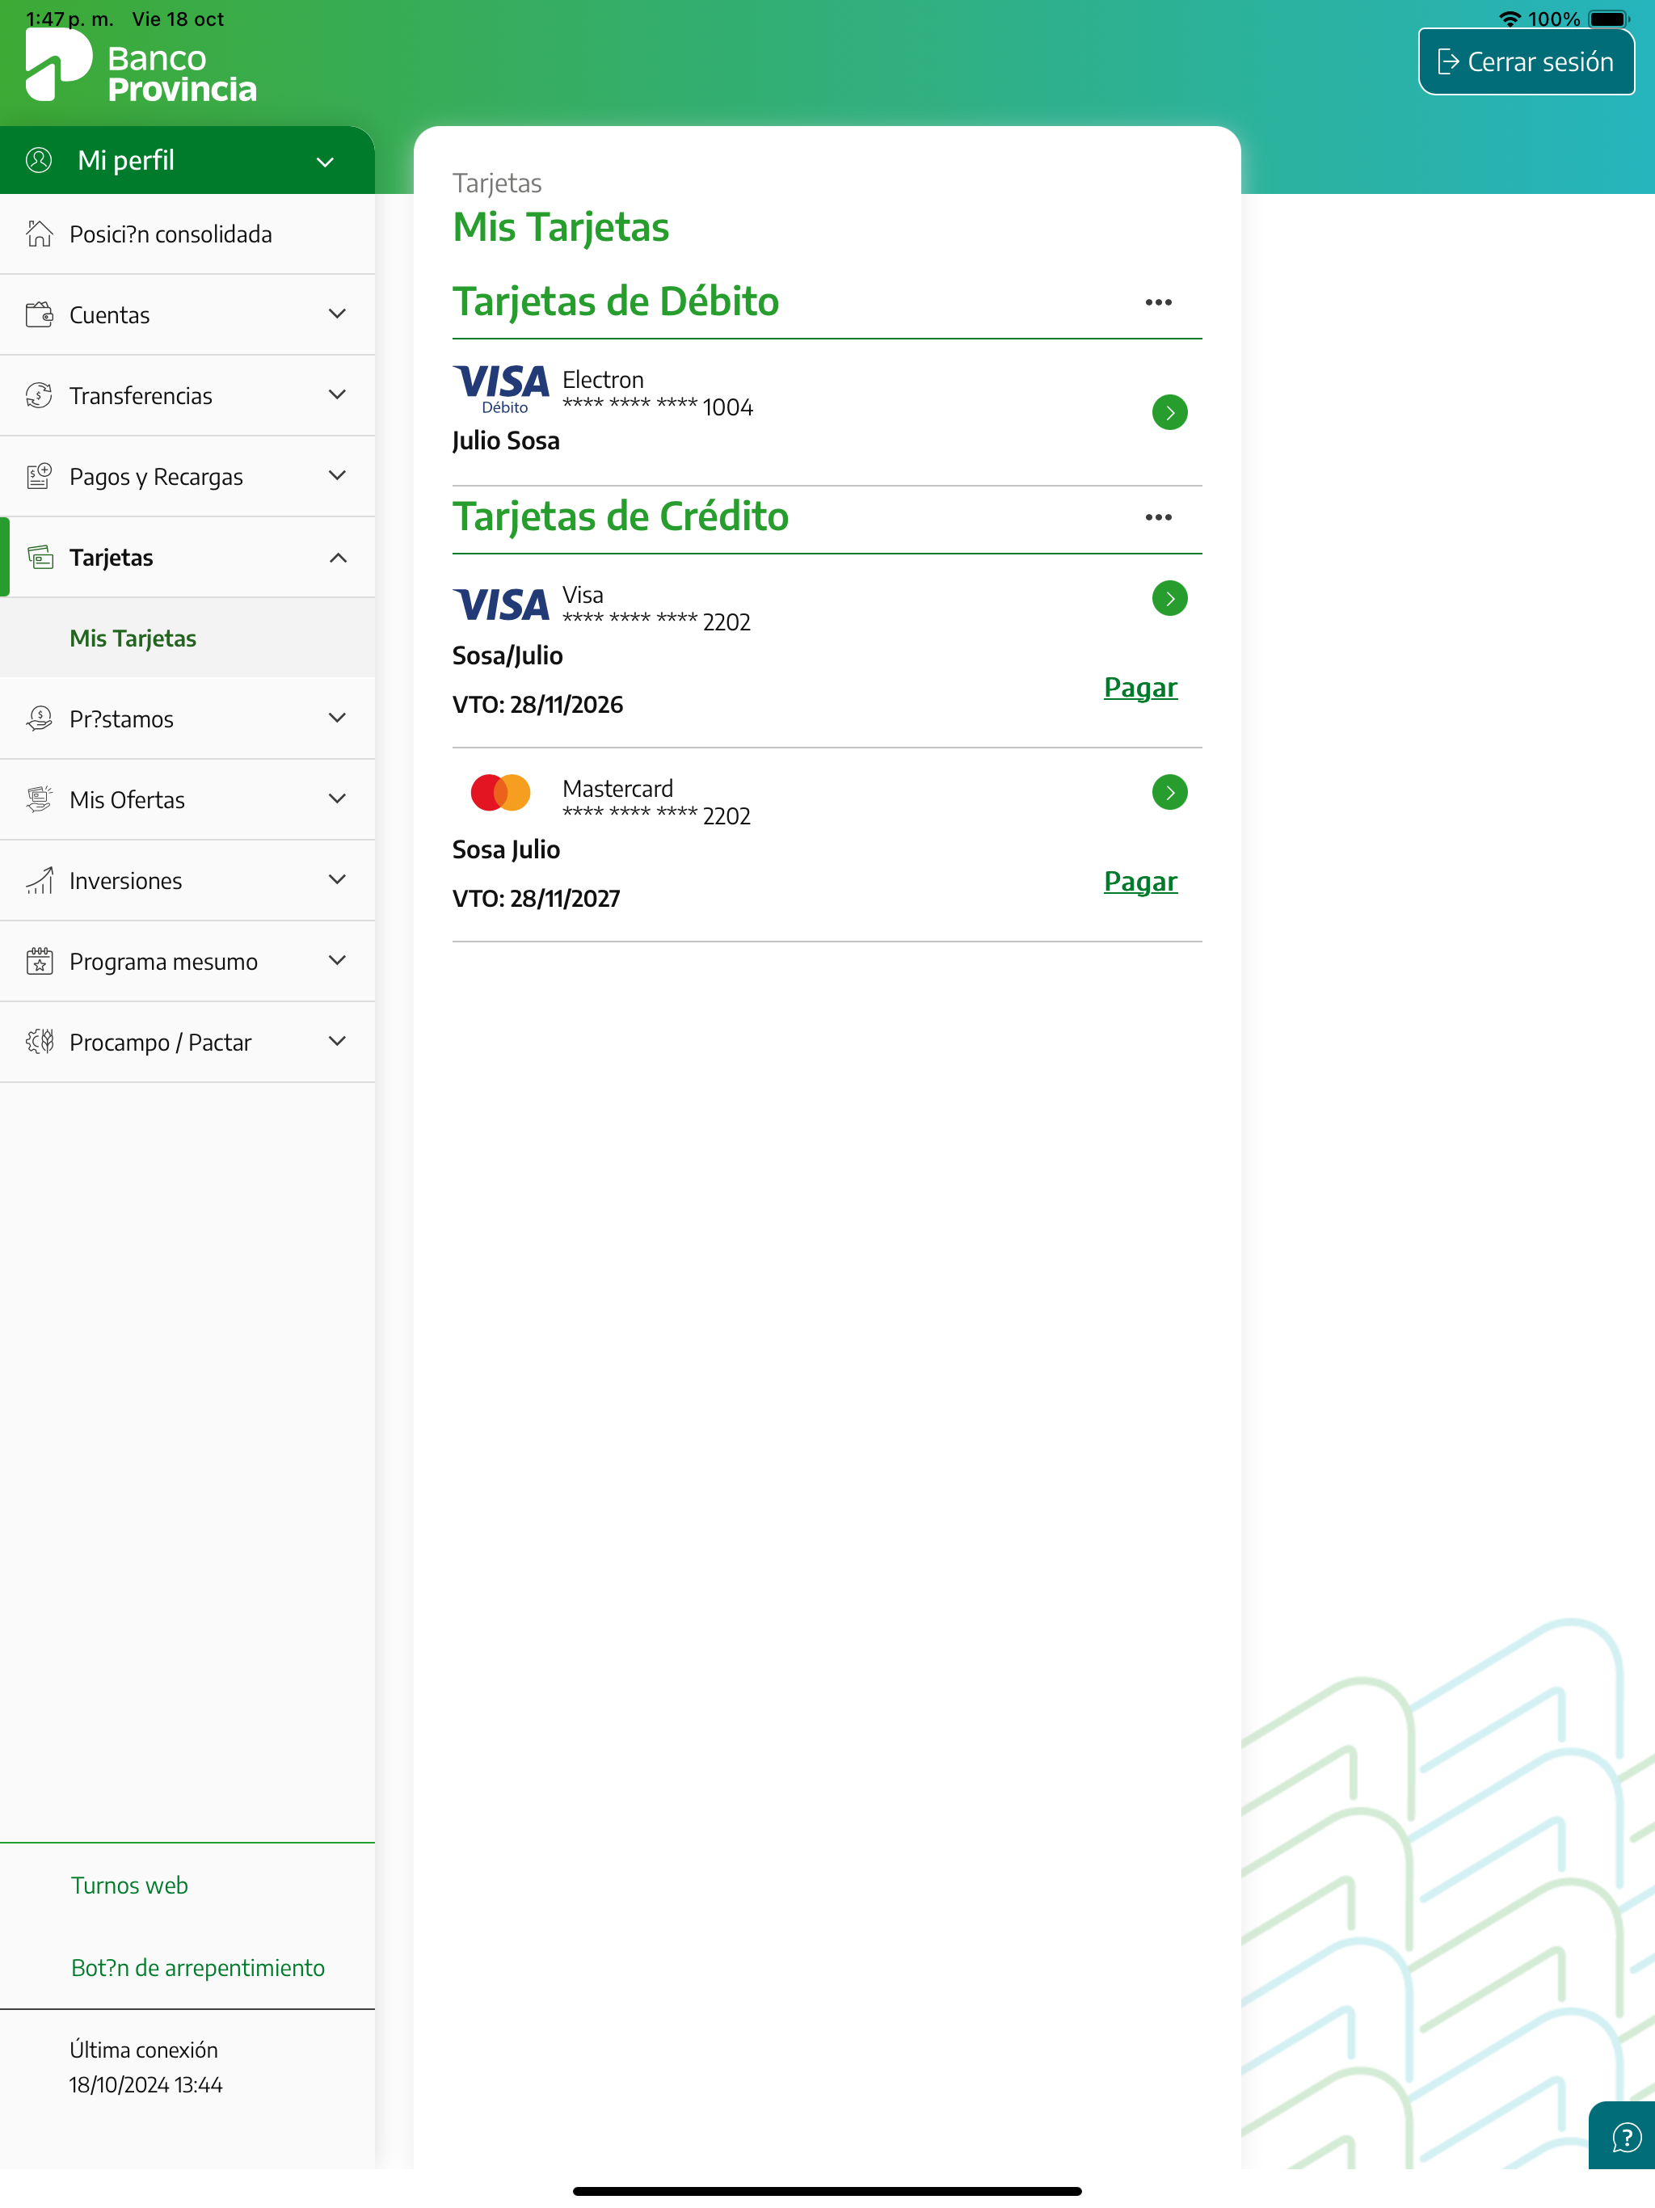
Task: Open Visa Electron debit card details arrow
Action: (x=1169, y=412)
